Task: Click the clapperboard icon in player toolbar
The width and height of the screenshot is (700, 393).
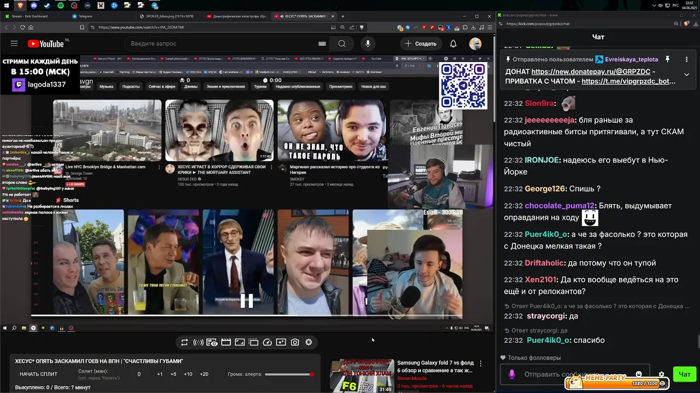Action: [225, 342]
